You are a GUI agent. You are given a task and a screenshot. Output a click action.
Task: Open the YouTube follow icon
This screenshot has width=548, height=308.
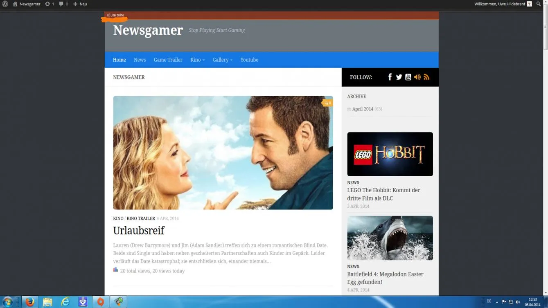(408, 77)
